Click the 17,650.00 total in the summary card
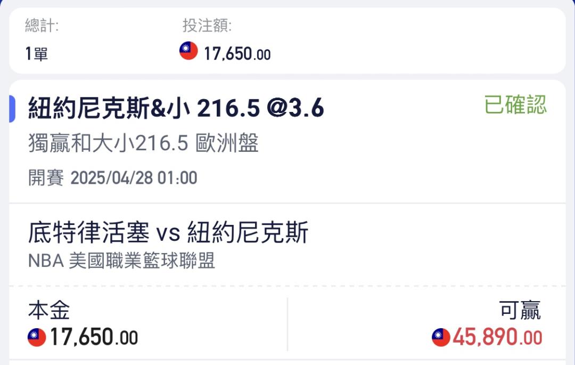The image size is (575, 365). coord(237,54)
